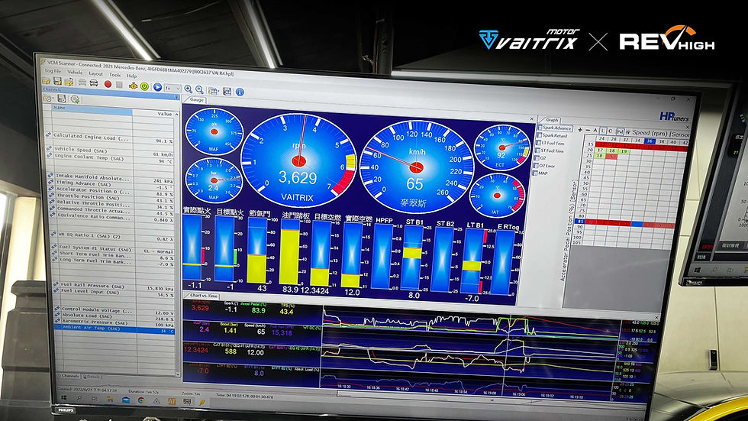Open channels folder icon in Channels panel
This screenshot has width=748, height=421.
point(47,99)
